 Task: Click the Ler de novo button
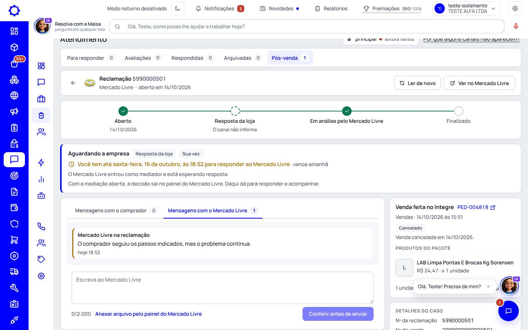tap(417, 83)
